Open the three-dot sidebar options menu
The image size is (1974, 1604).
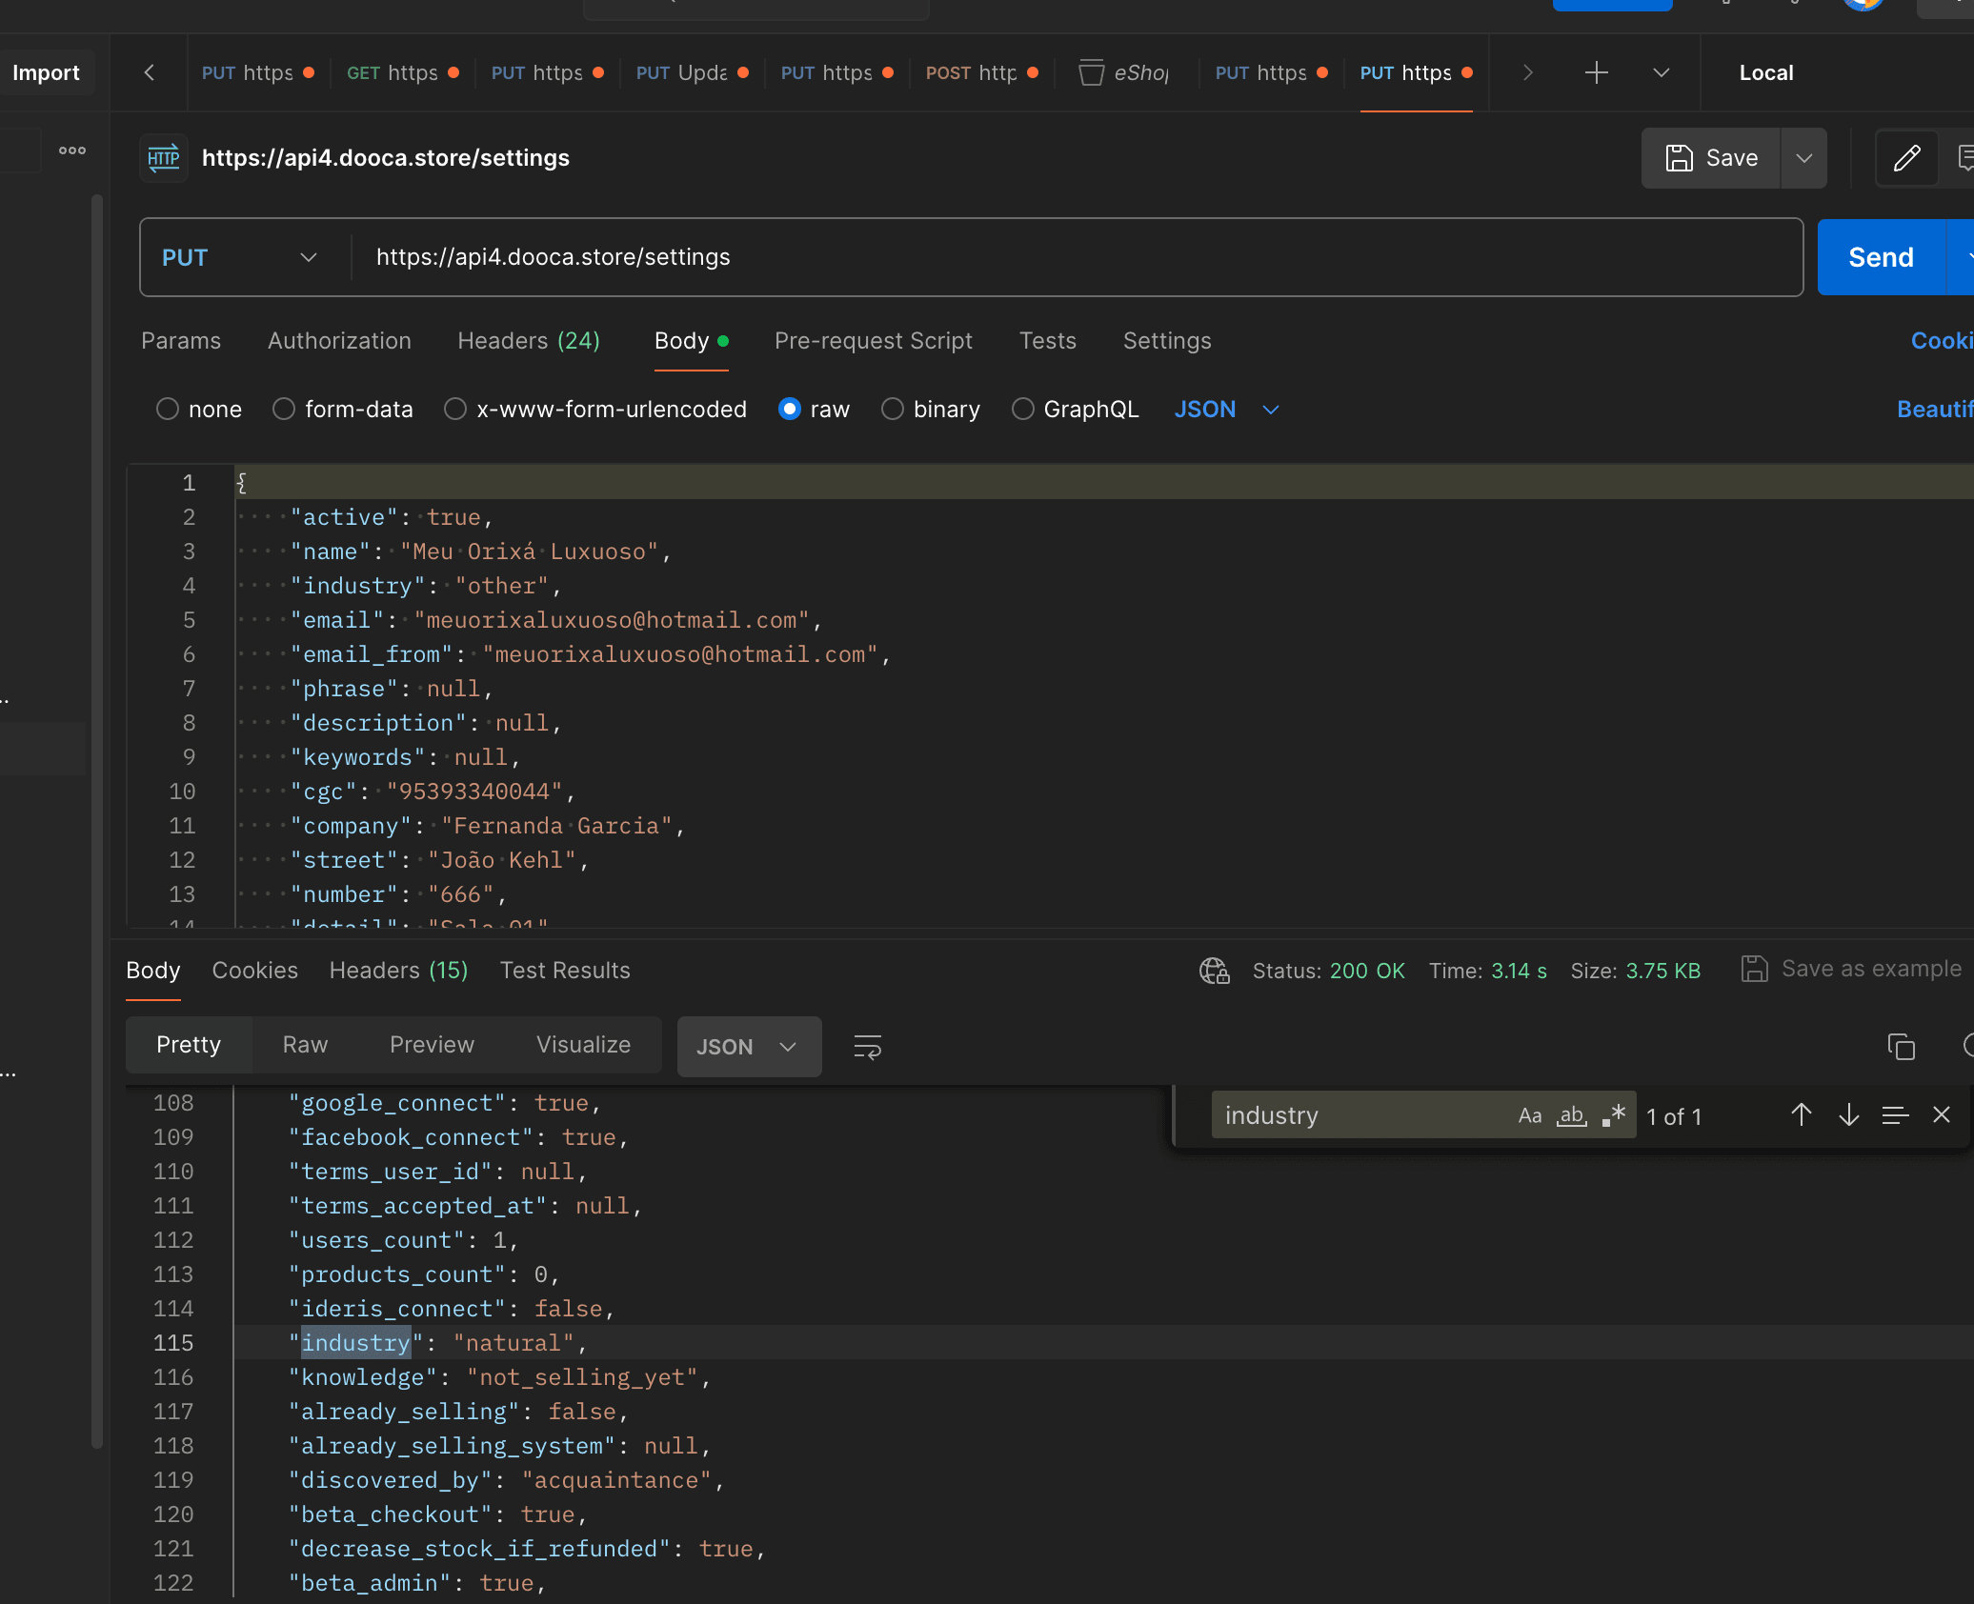(72, 150)
